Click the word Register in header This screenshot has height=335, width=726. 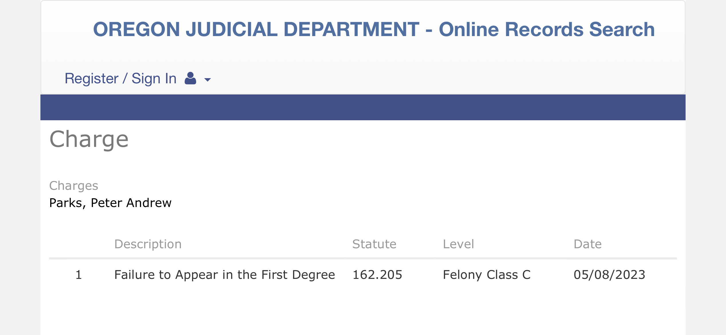point(91,78)
